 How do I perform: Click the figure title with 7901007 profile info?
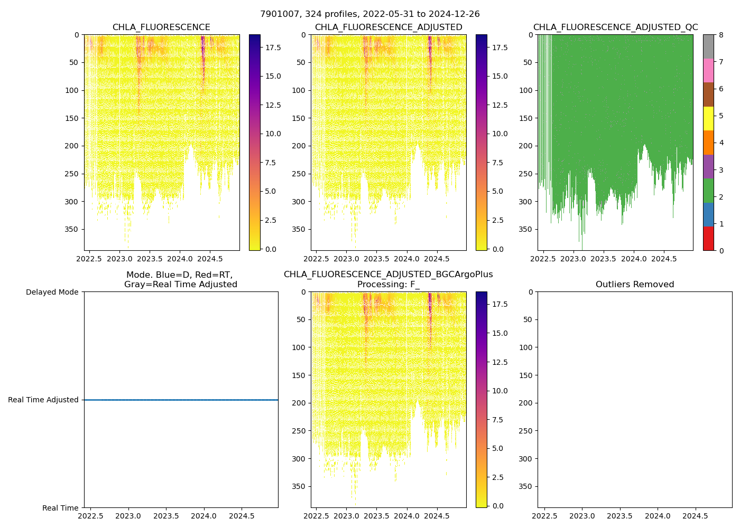[x=369, y=14]
